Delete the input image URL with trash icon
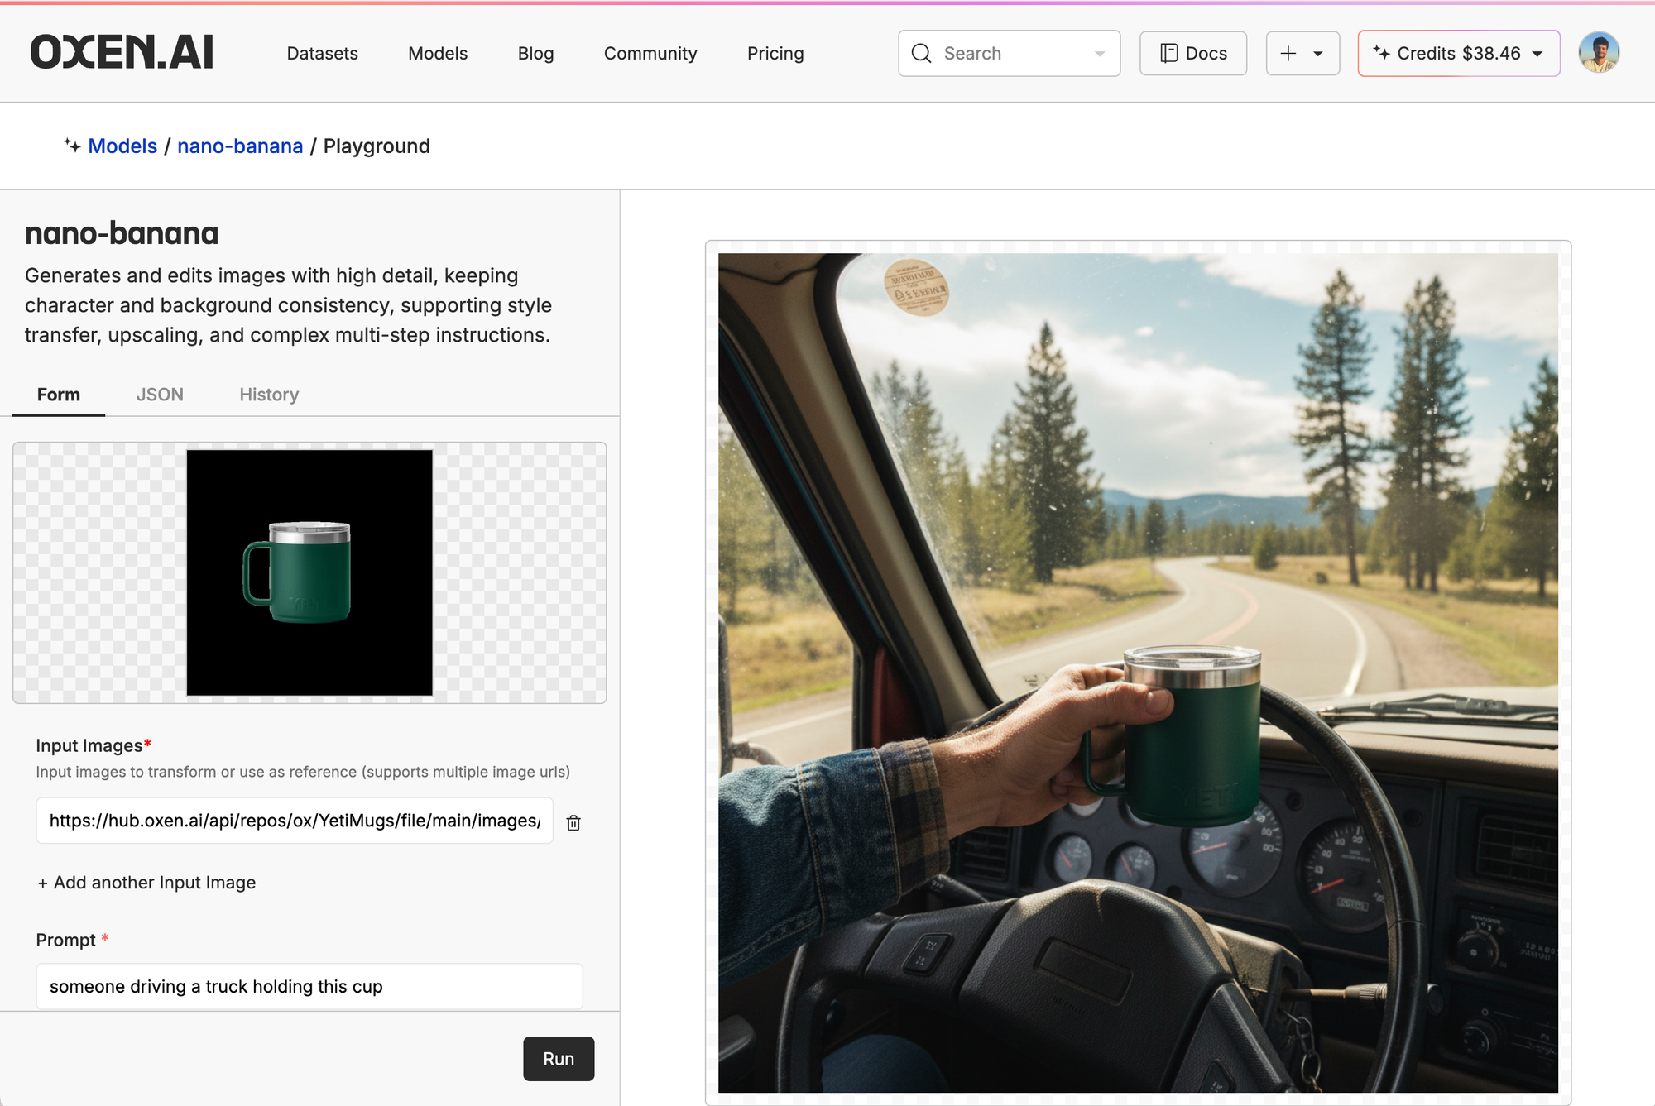Viewport: 1655px width, 1106px height. click(573, 822)
